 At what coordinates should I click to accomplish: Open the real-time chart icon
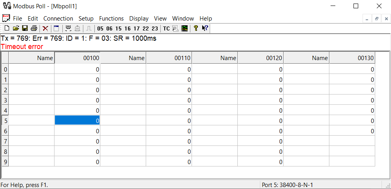click(184, 28)
